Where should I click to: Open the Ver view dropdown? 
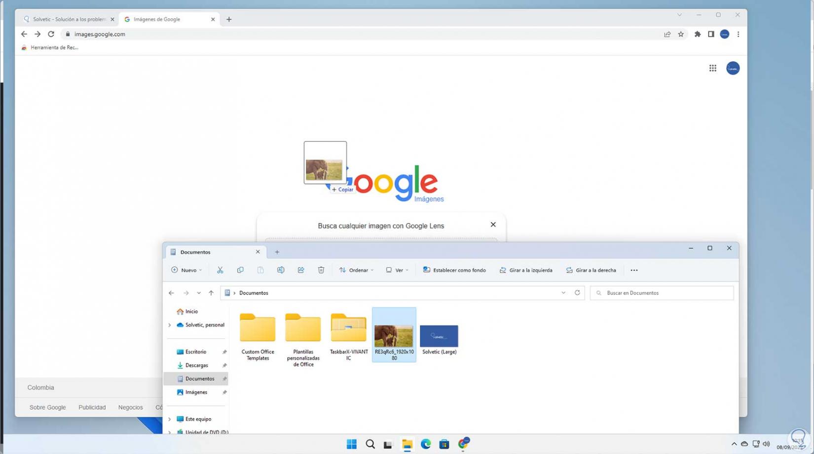tap(397, 270)
